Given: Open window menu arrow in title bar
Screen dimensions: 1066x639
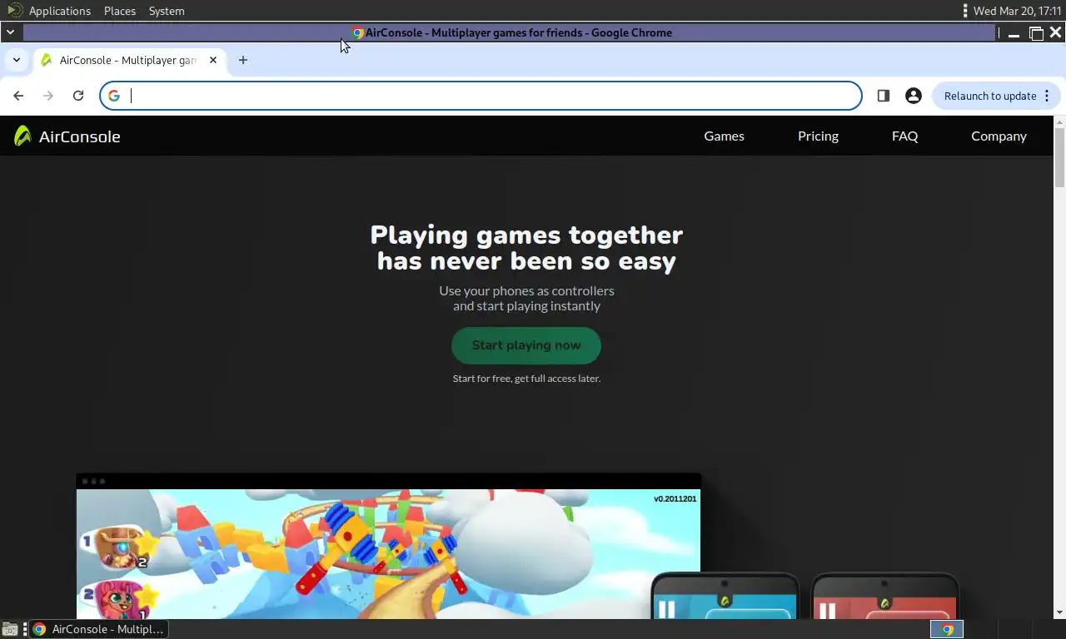Looking at the screenshot, I should [x=10, y=32].
